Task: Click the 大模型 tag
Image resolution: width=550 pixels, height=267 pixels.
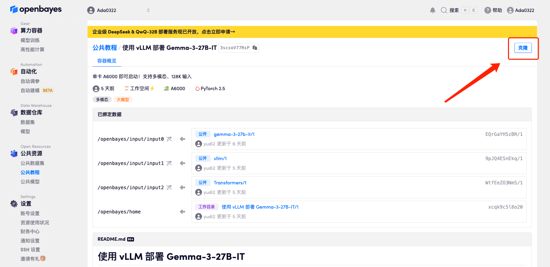Action: (x=123, y=99)
